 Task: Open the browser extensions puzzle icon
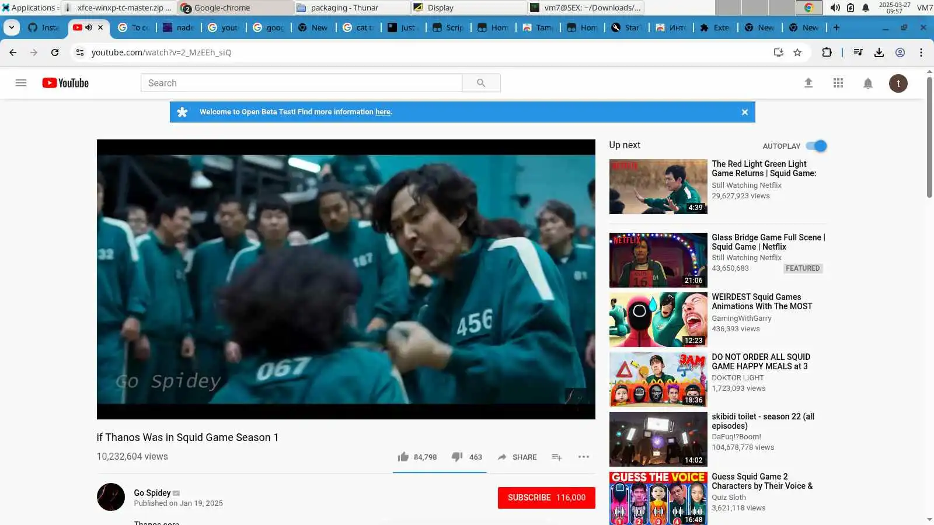pyautogui.click(x=827, y=52)
